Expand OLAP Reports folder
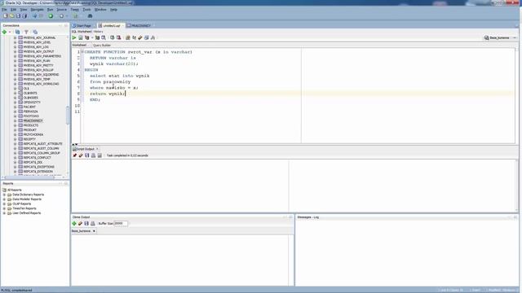The width and height of the screenshot is (522, 293). [x=4, y=204]
